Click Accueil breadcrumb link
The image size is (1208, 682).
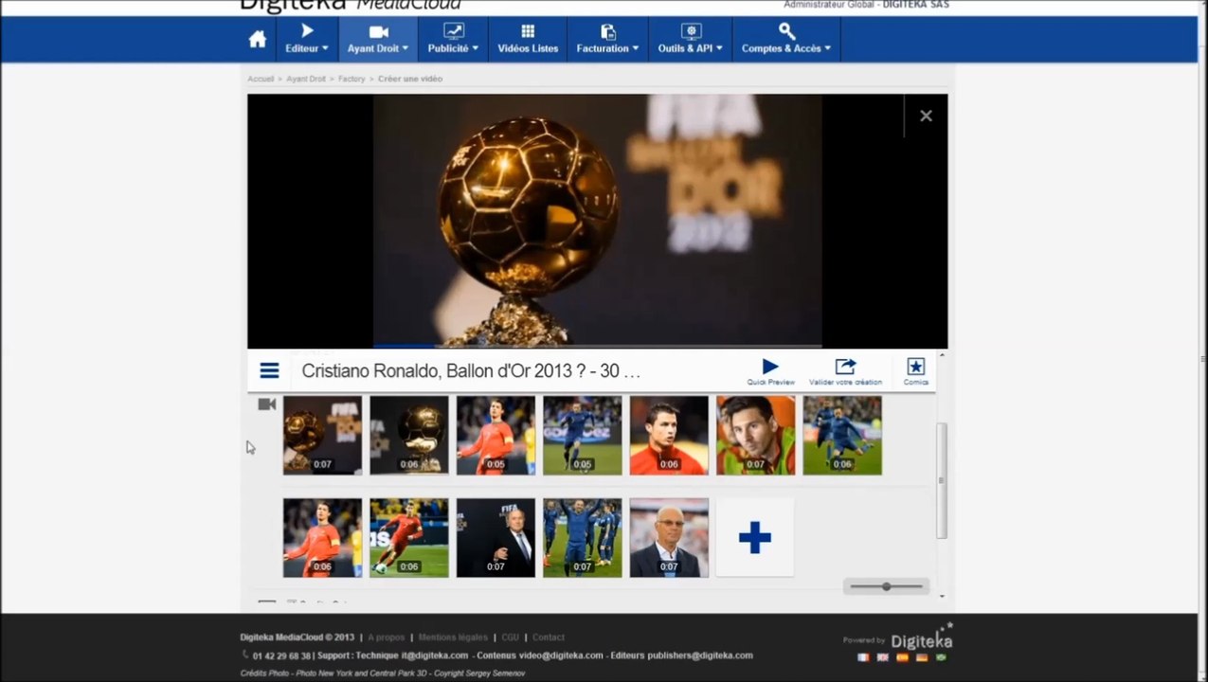[261, 79]
